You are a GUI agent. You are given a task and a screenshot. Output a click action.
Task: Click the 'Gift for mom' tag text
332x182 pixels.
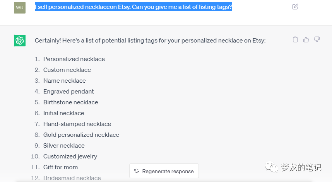pos(60,167)
